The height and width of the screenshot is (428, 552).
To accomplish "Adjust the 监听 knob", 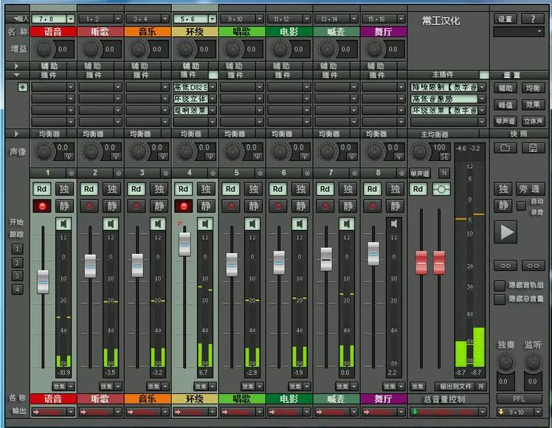I will click(x=533, y=362).
